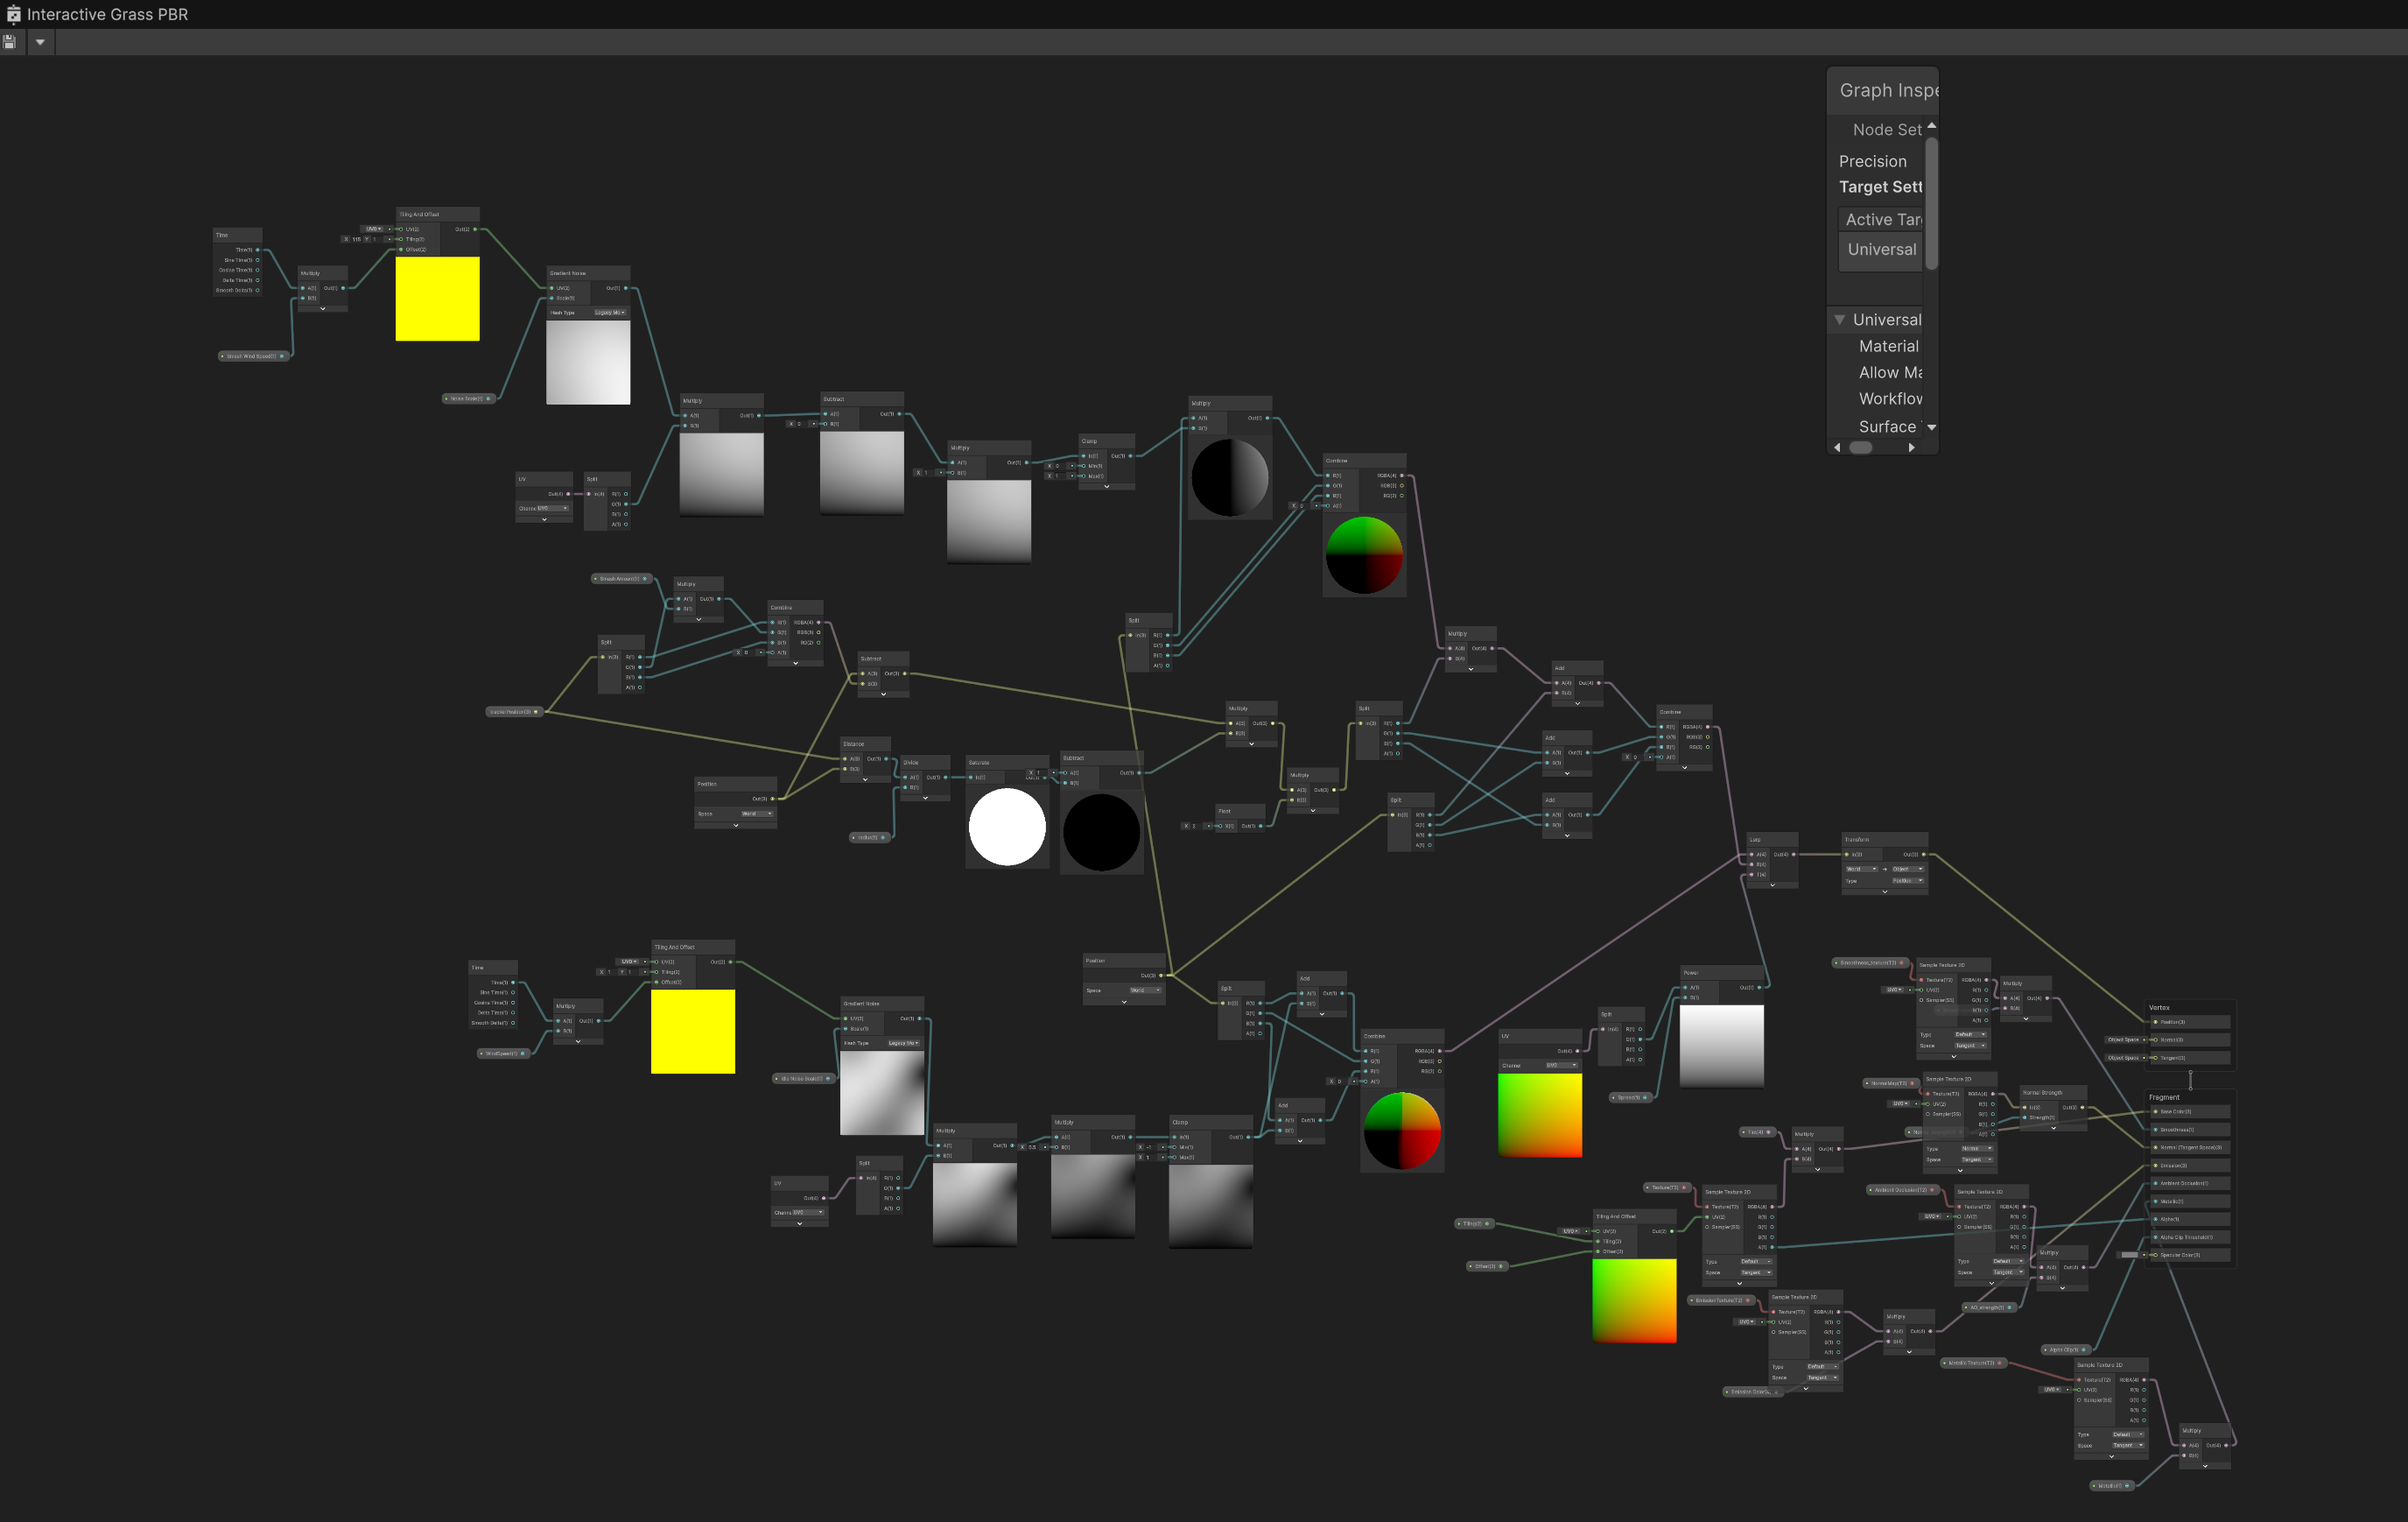Click the right scroll arrow in Graph Inspector
This screenshot has width=2408, height=1522.
[1911, 447]
